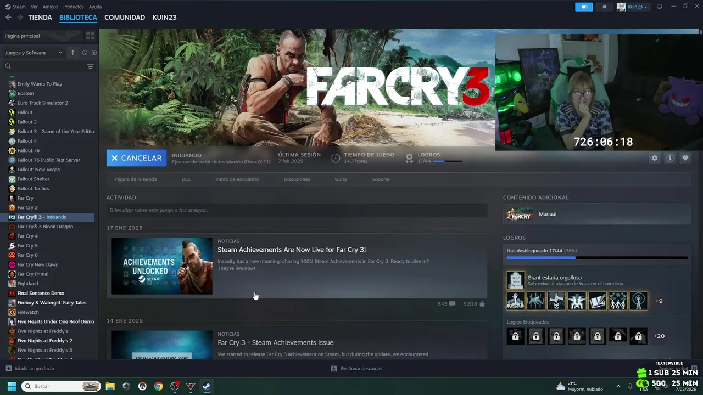Open game settings gear icon
Screen dimensions: 703x395
tap(654, 158)
